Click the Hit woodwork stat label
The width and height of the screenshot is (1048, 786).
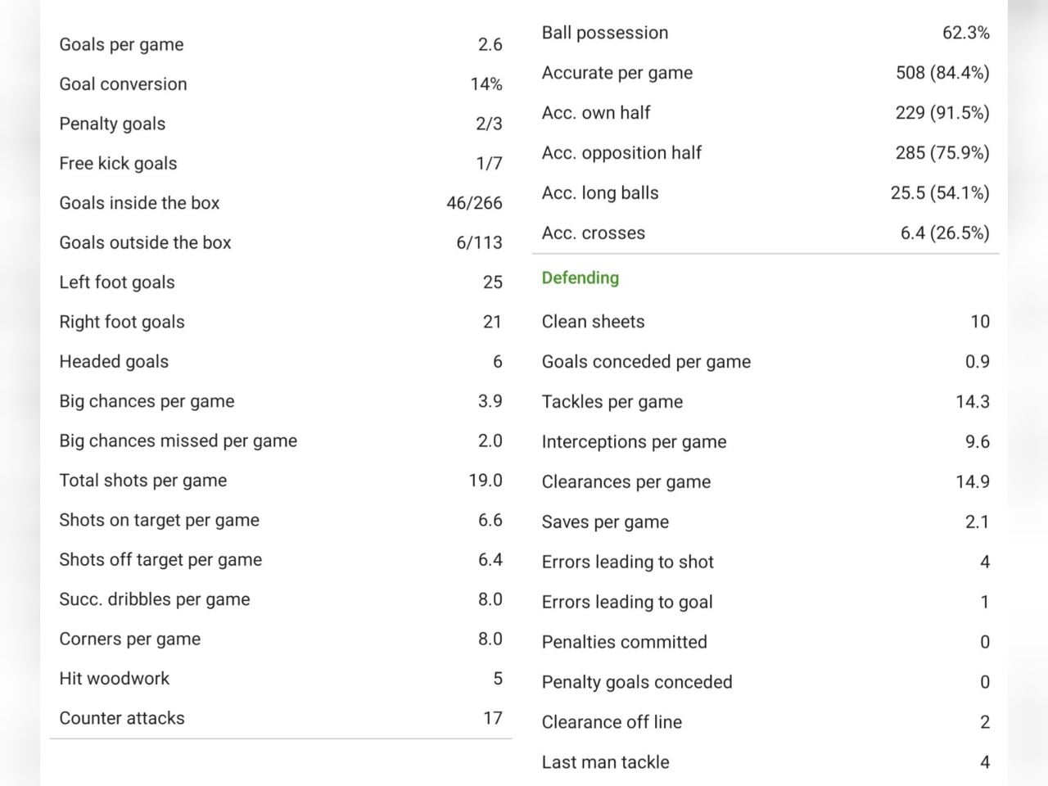click(114, 679)
